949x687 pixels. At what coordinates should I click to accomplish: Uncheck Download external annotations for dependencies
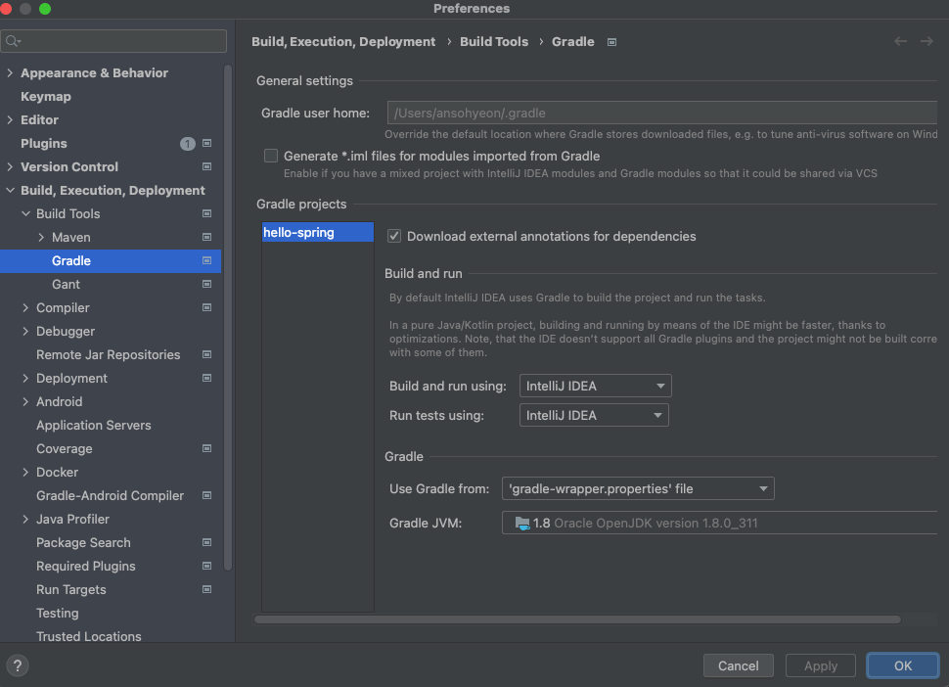tap(394, 236)
